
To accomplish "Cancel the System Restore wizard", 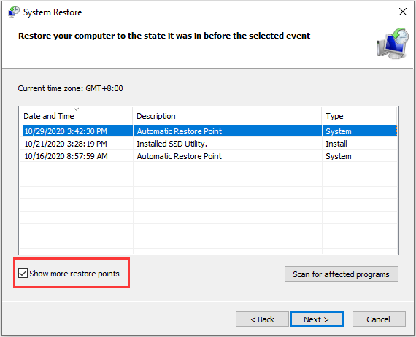I will (x=379, y=319).
